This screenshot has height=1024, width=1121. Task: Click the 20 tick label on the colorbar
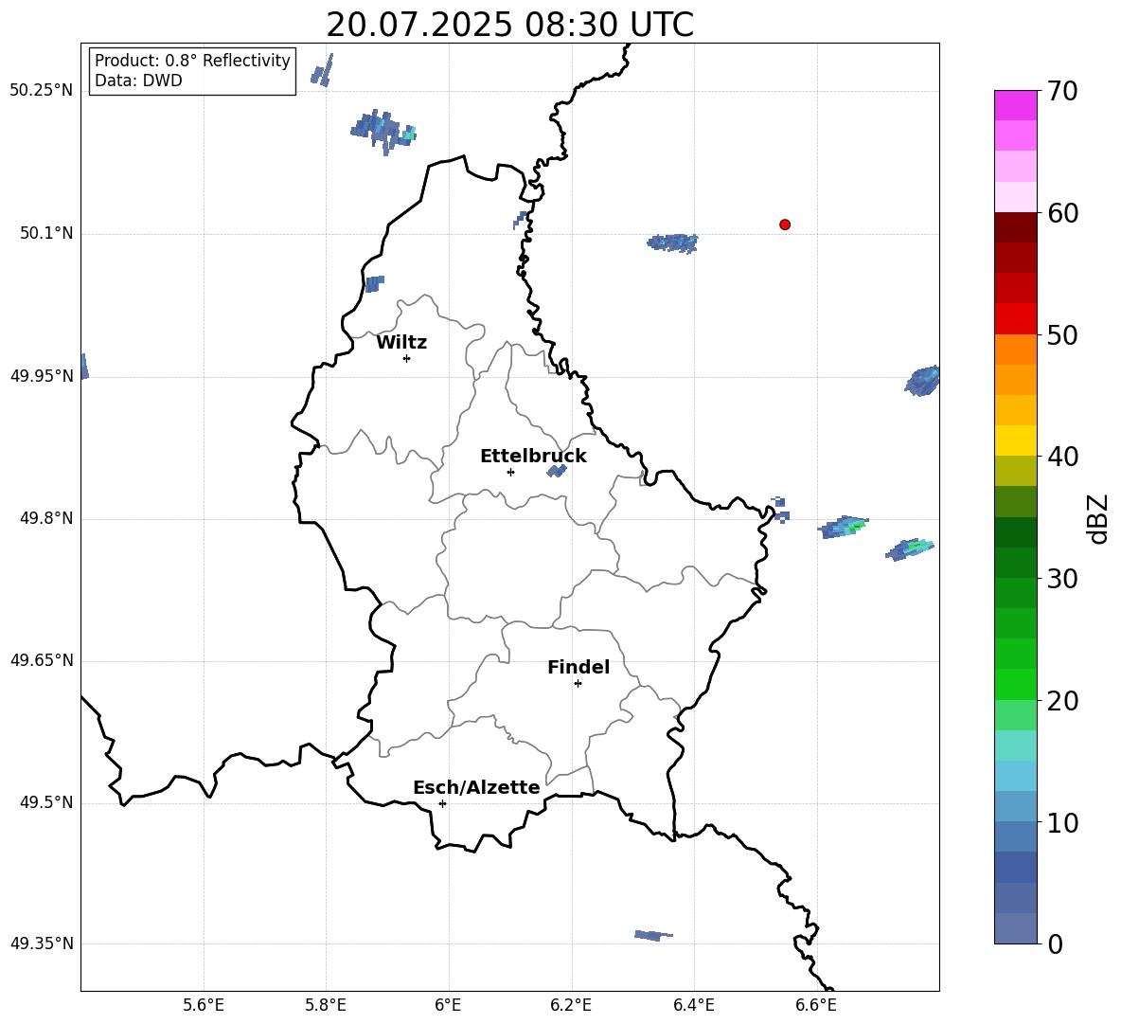click(x=1062, y=700)
